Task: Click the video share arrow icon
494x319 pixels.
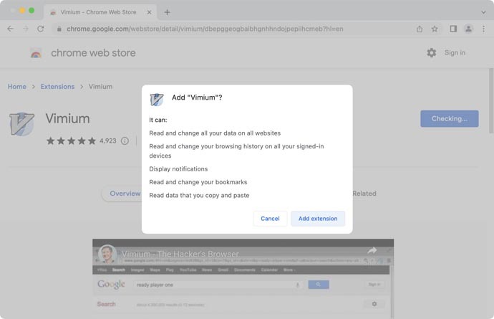Action: click(372, 250)
